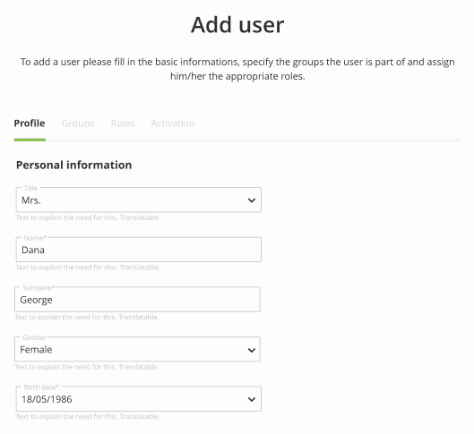Click helper text below Gender field
474x434 pixels.
pos(86,367)
